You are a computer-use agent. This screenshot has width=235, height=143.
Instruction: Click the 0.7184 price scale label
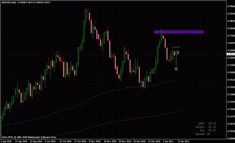tap(231, 109)
